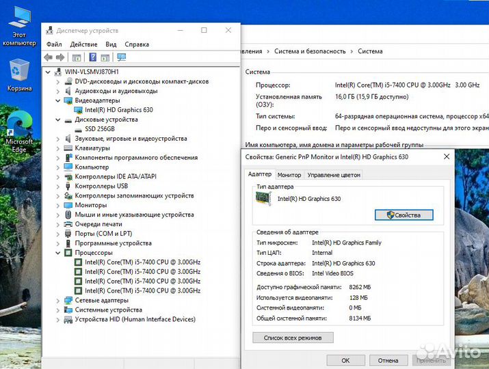The height and width of the screenshot is (369, 489).
Task: Expand Контроллеры запоминающих устройств node
Action: [57, 196]
